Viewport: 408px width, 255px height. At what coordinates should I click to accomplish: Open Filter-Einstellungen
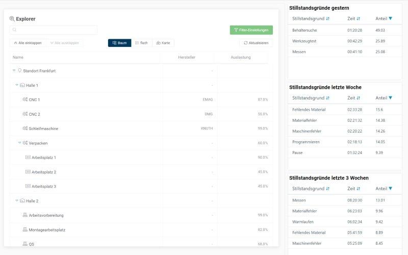(x=251, y=30)
